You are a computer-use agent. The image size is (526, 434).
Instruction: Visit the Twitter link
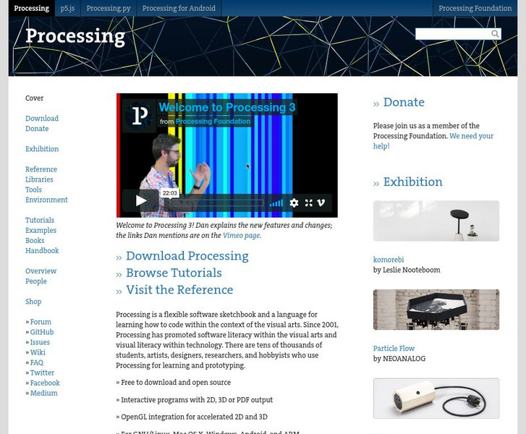pyautogui.click(x=42, y=373)
